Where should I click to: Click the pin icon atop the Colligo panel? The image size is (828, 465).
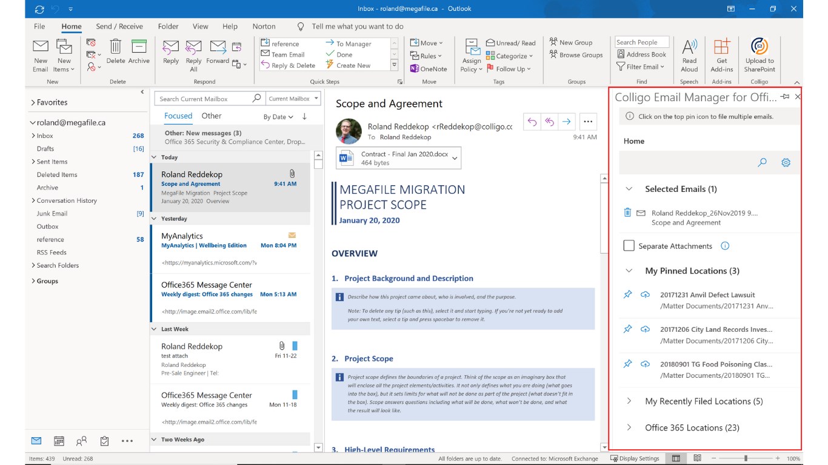[x=785, y=97]
